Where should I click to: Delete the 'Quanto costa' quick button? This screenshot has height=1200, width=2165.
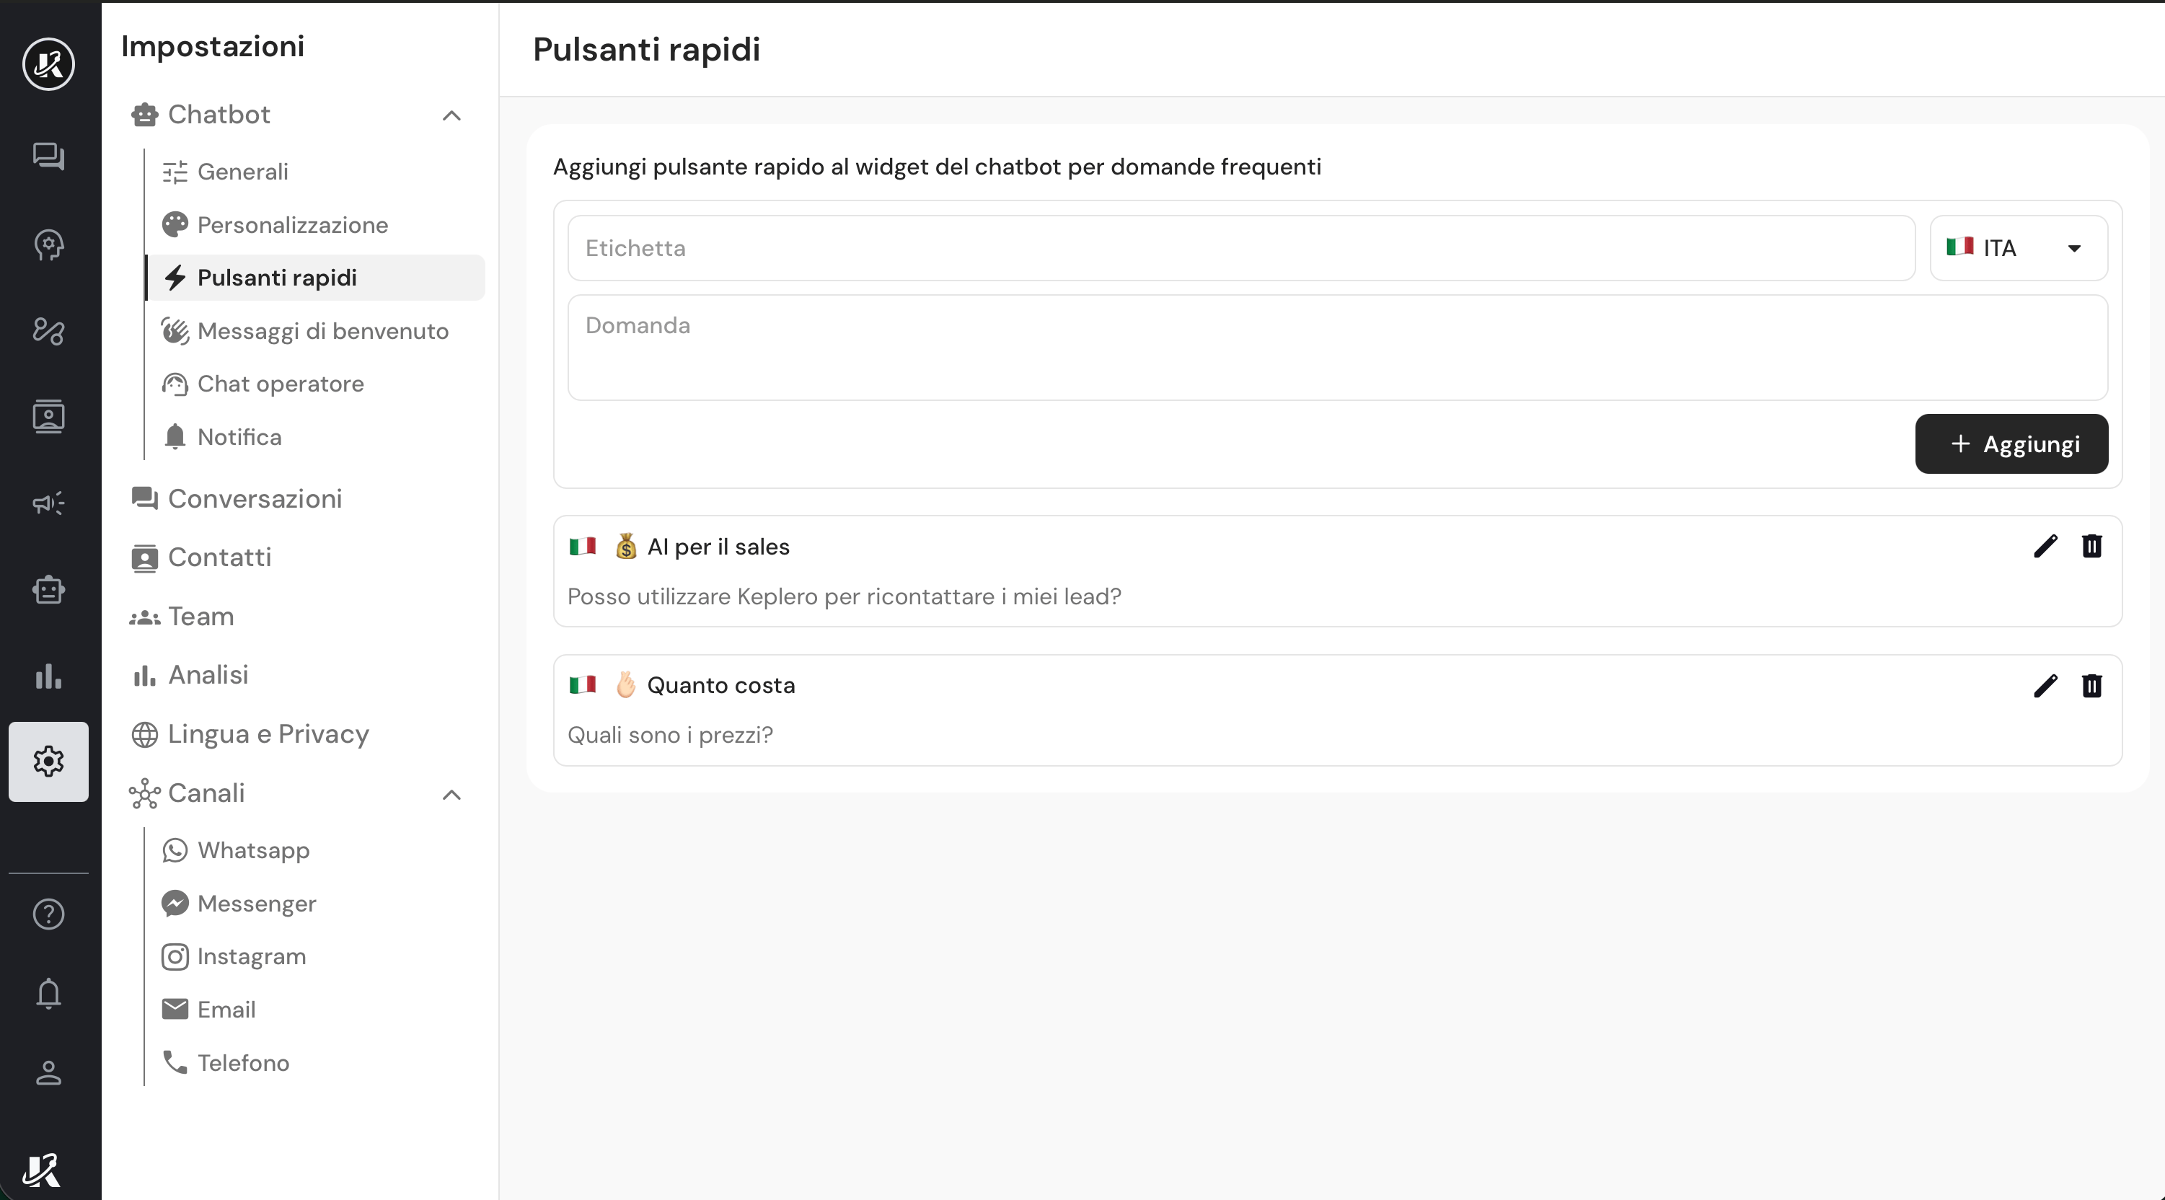click(x=2091, y=686)
